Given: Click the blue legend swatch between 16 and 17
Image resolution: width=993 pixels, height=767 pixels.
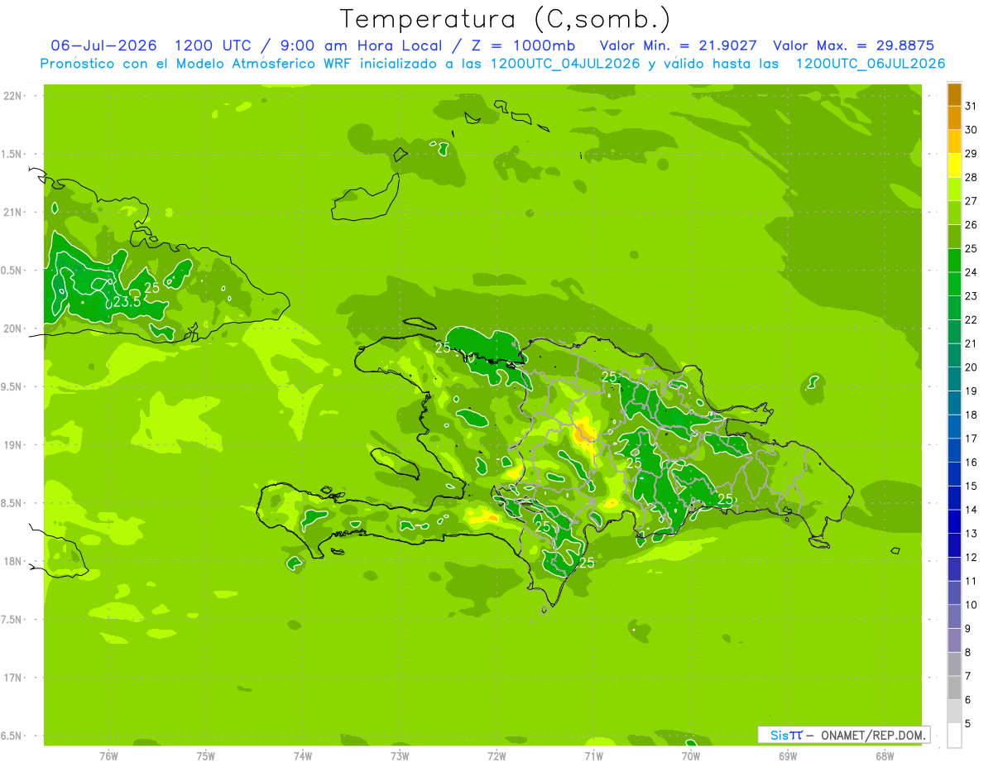Looking at the screenshot, I should [954, 450].
